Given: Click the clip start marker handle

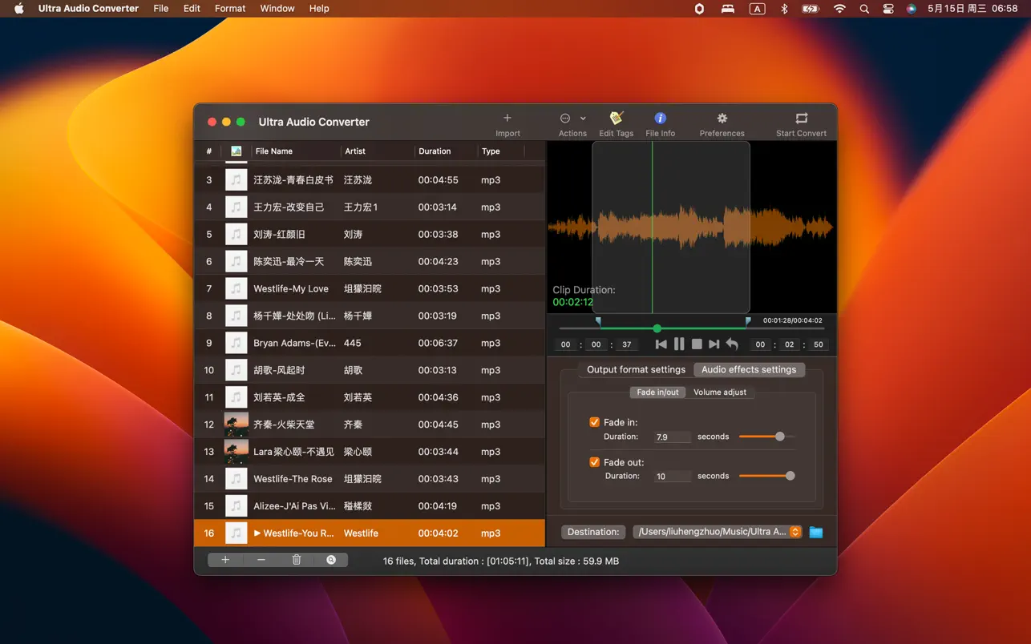Looking at the screenshot, I should pos(598,321).
